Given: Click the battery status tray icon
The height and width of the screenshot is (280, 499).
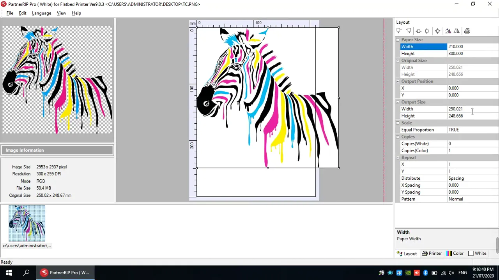Looking at the screenshot, I should pyautogui.click(x=434, y=273).
